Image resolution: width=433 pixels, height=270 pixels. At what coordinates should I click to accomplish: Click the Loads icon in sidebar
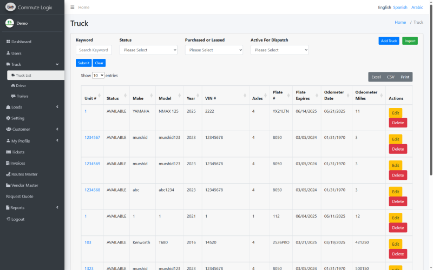point(8,107)
